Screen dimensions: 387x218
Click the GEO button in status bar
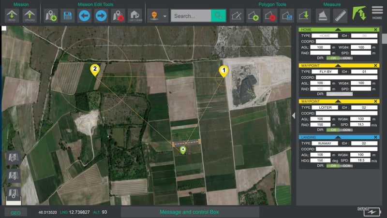[15, 212]
